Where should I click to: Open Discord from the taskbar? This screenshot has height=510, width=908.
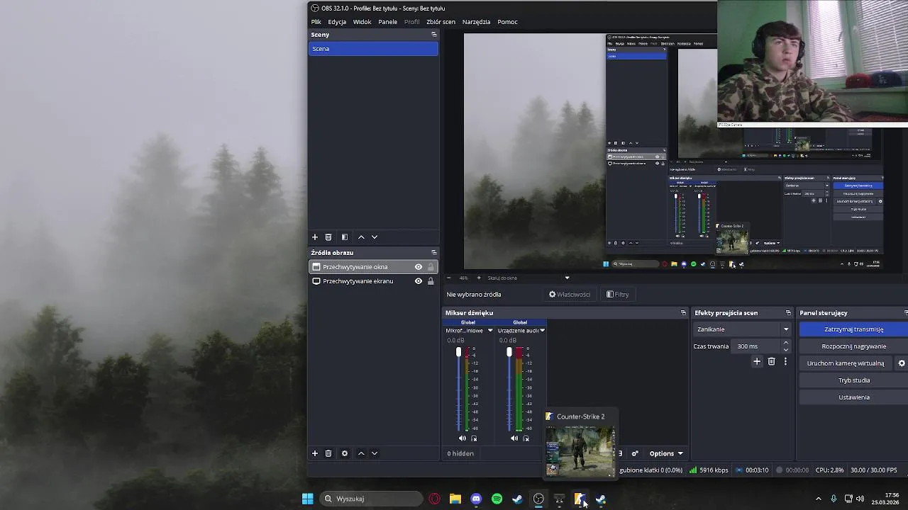tap(476, 499)
